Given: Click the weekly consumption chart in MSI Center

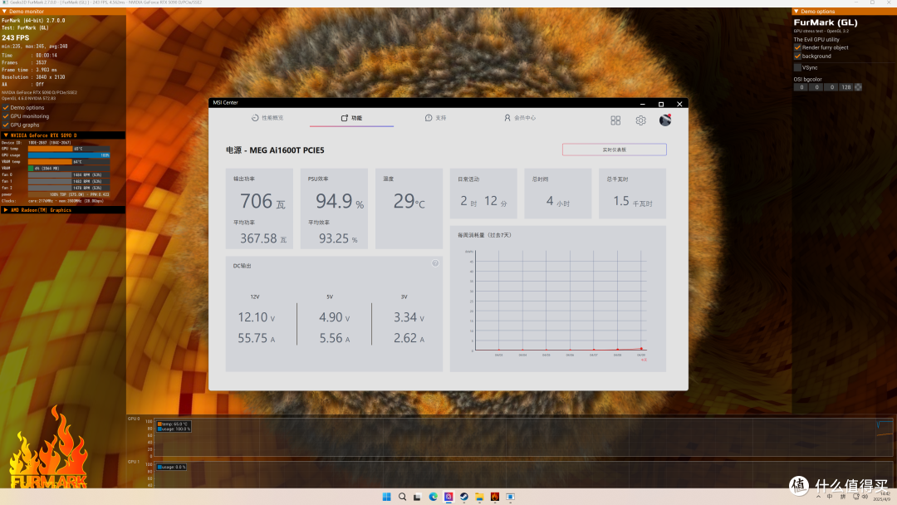Looking at the screenshot, I should (x=558, y=300).
